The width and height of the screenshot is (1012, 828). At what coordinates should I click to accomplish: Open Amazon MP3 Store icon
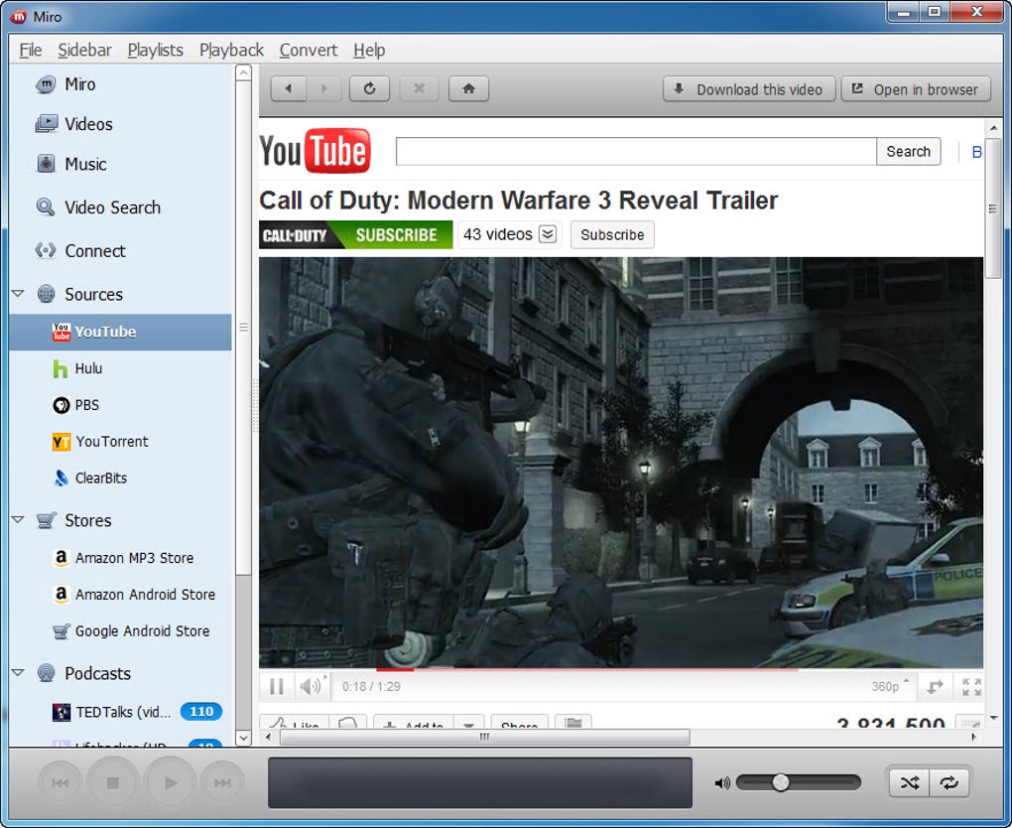(61, 558)
